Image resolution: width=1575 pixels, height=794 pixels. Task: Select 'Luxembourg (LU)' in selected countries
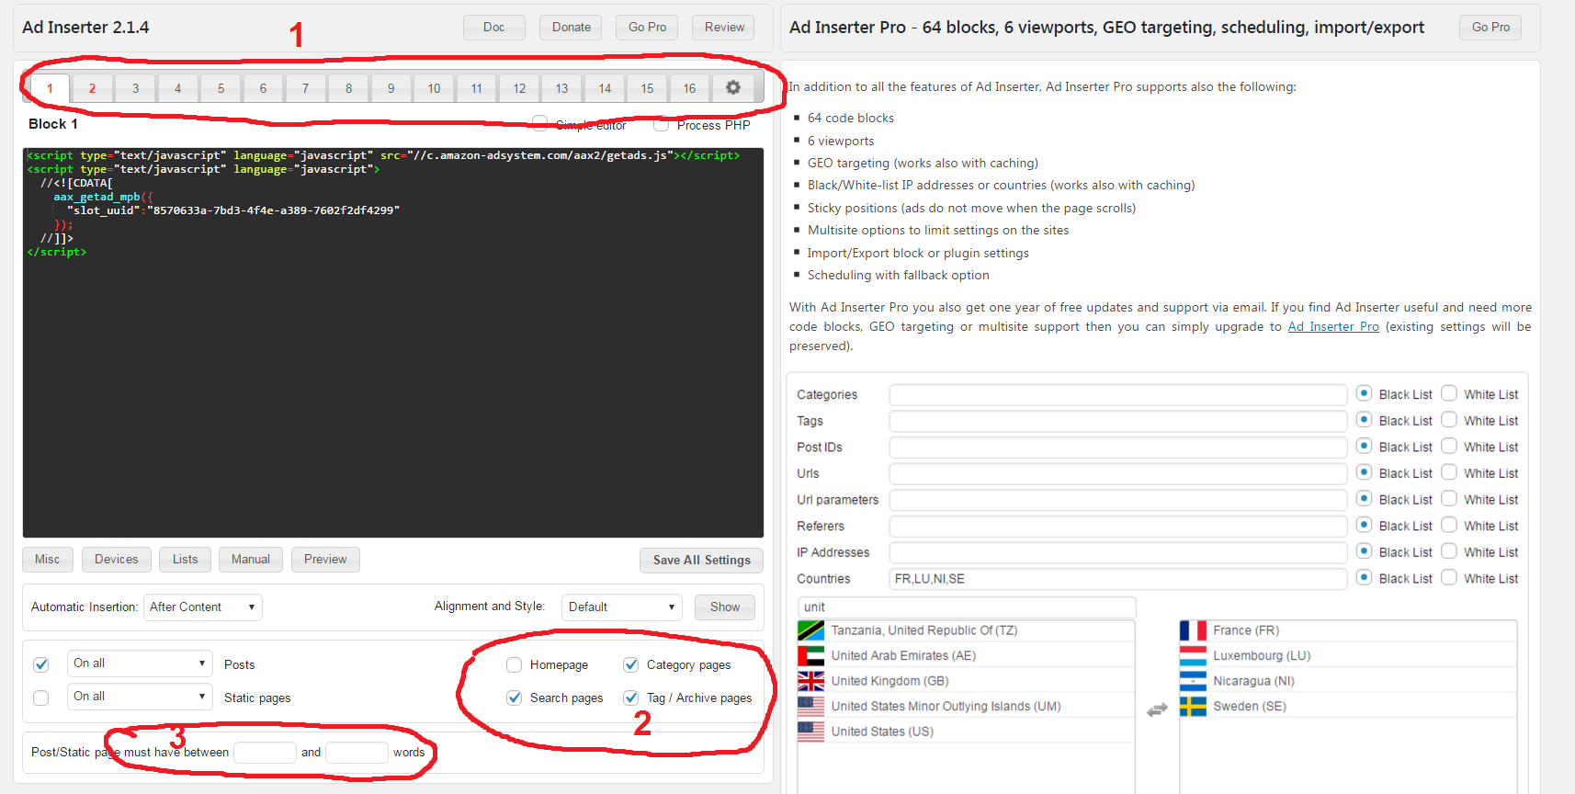click(x=1348, y=655)
